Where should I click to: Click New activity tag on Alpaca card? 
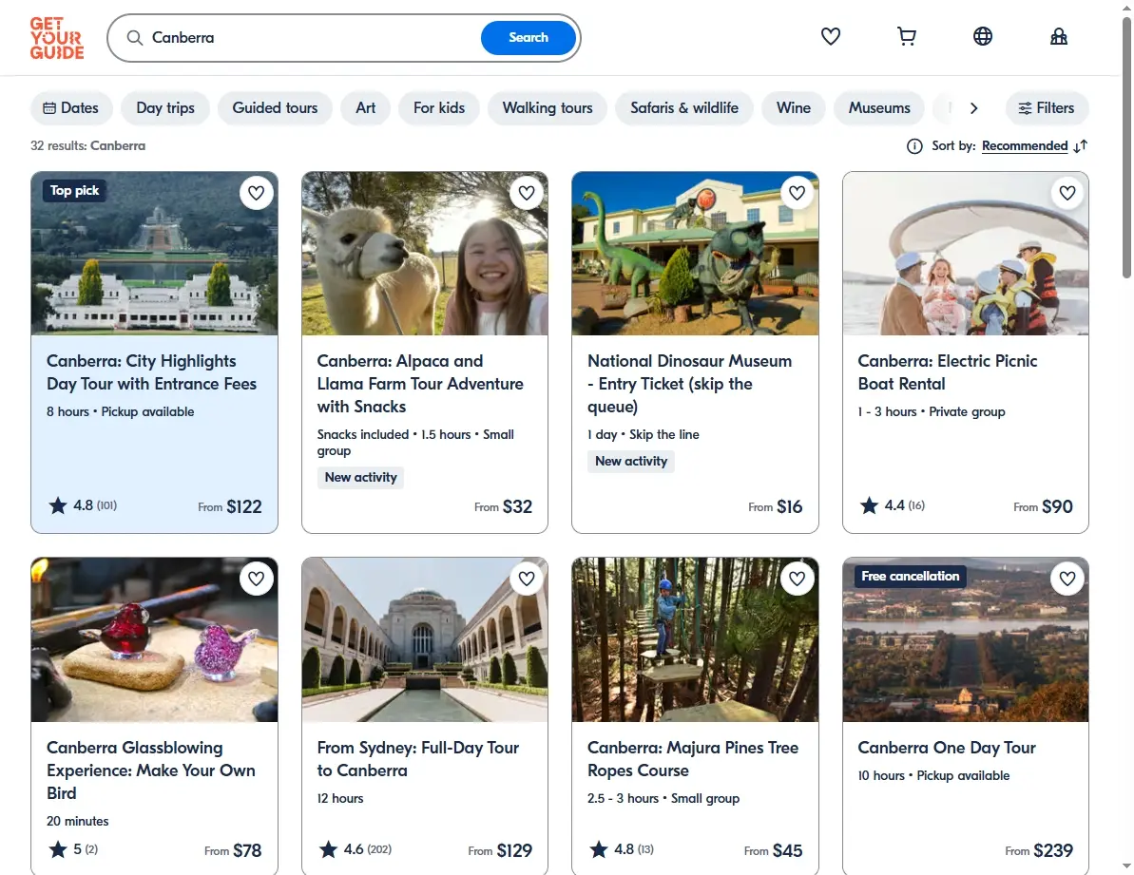tap(360, 477)
